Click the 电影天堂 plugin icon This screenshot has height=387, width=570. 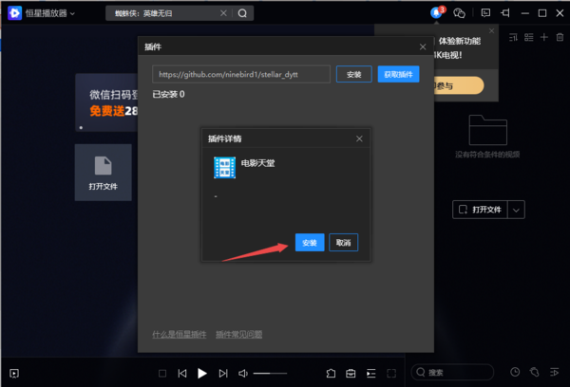tap(224, 167)
